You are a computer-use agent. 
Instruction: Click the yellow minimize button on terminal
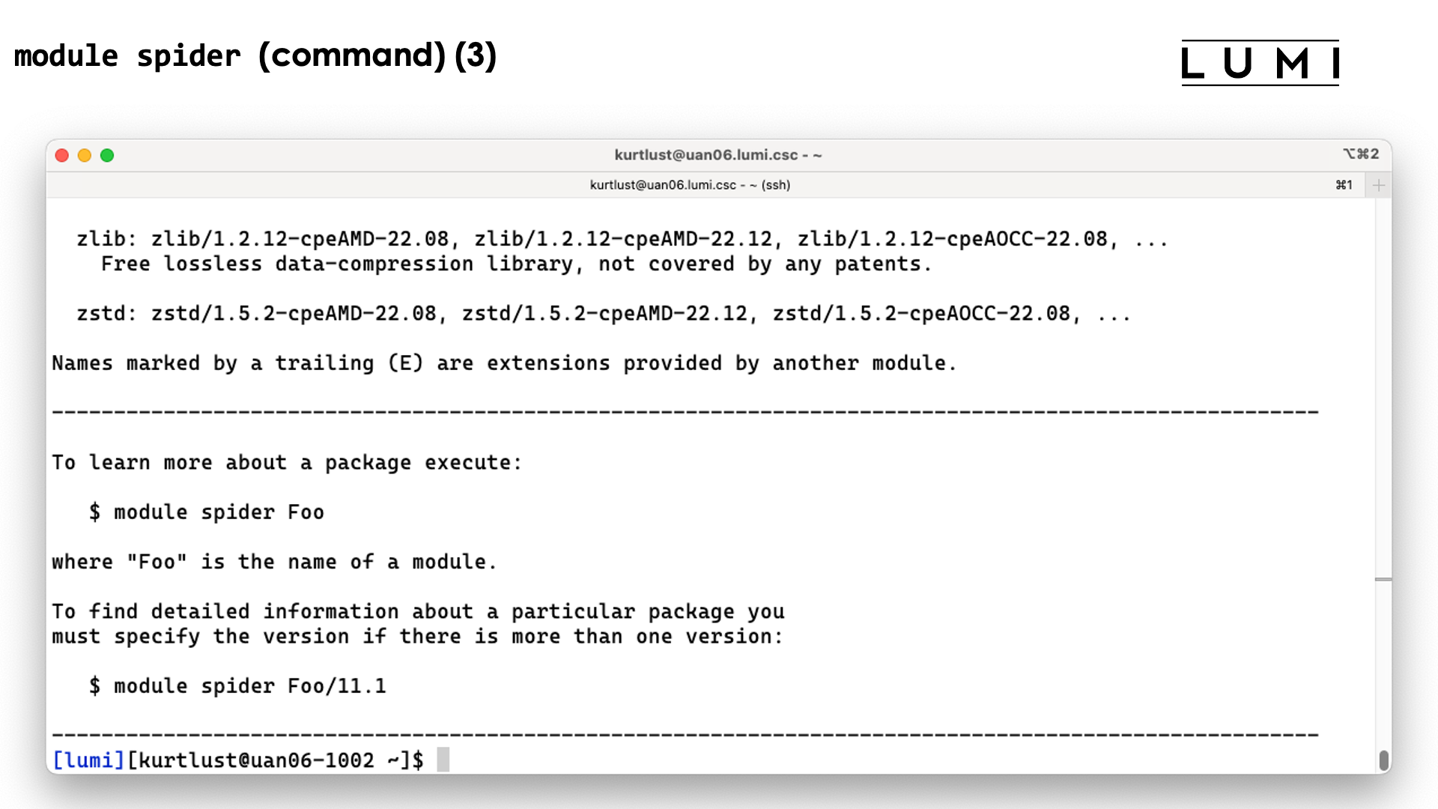pyautogui.click(x=84, y=155)
